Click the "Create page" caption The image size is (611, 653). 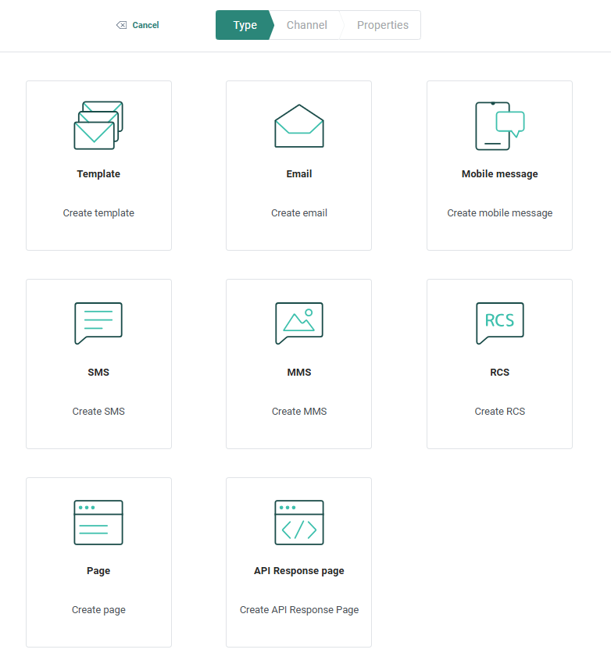[x=98, y=610]
